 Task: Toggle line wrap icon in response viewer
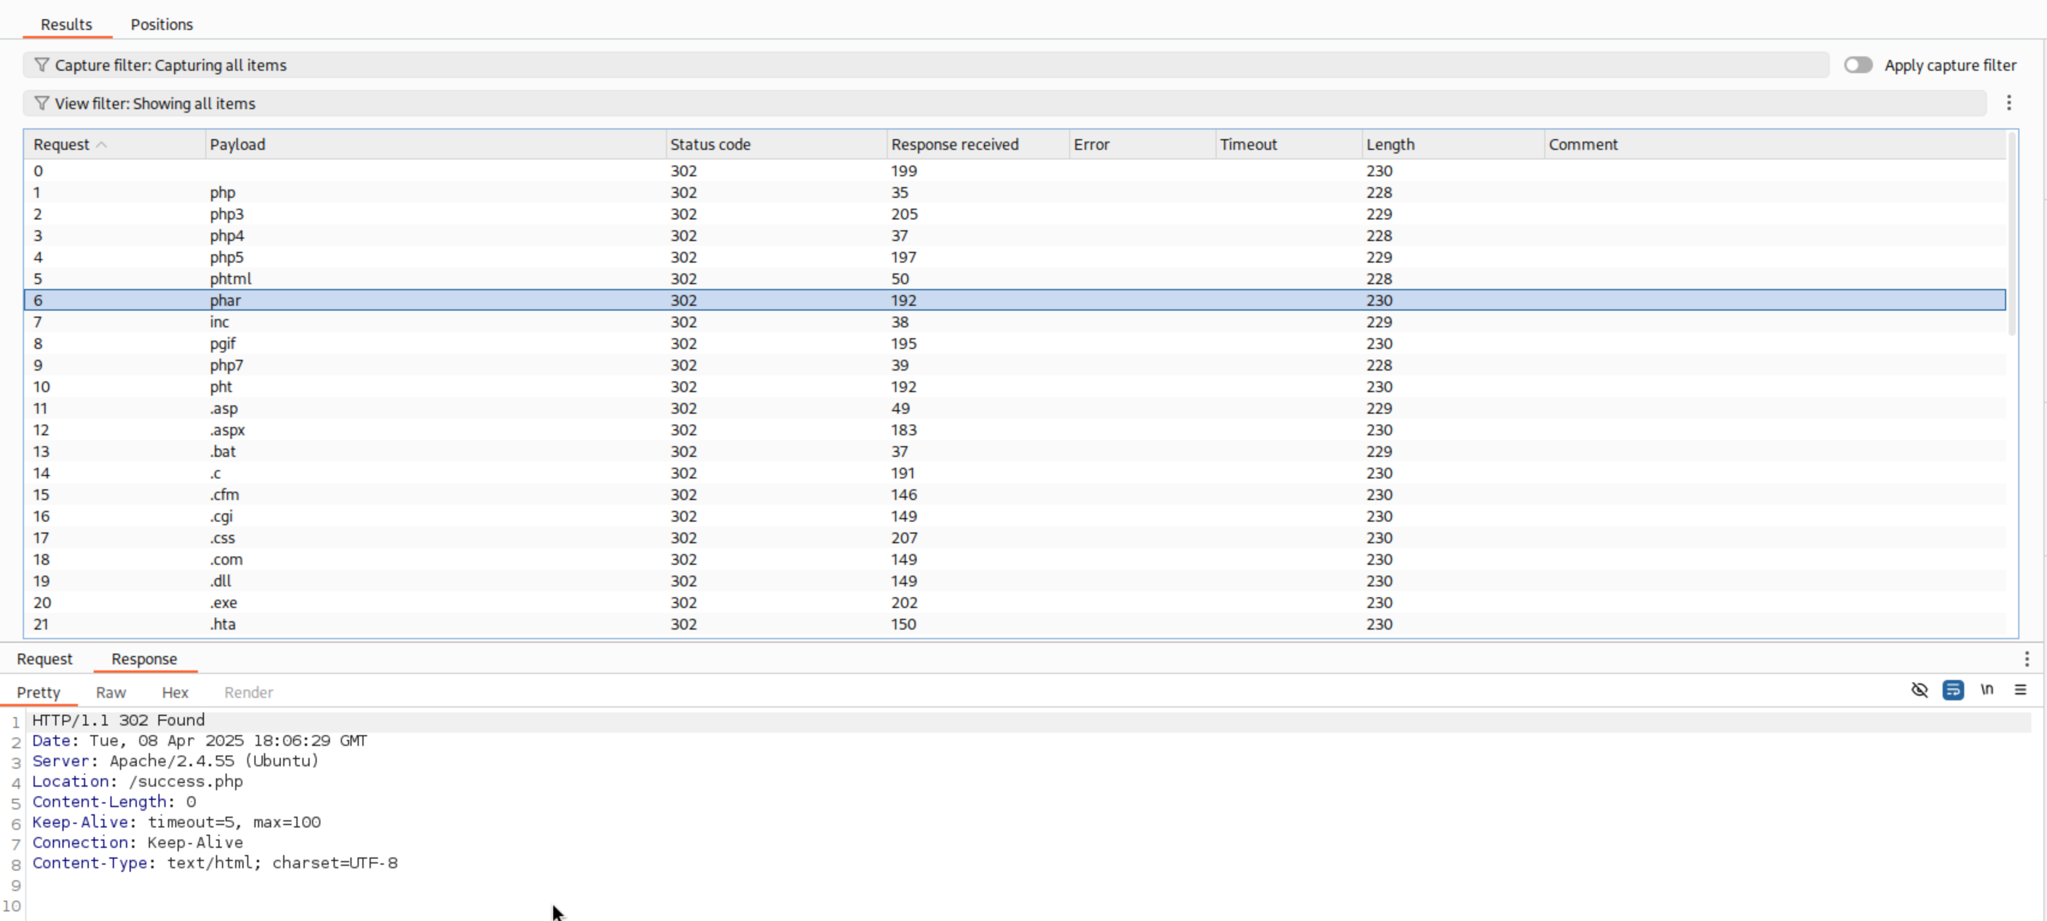coord(1952,690)
